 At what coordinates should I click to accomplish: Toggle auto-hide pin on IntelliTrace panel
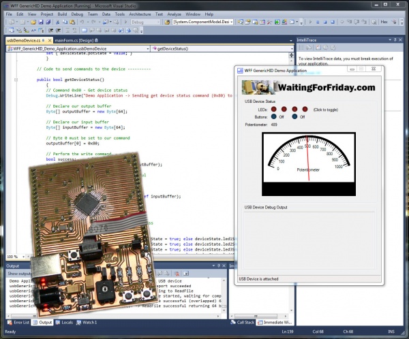[x=395, y=40]
